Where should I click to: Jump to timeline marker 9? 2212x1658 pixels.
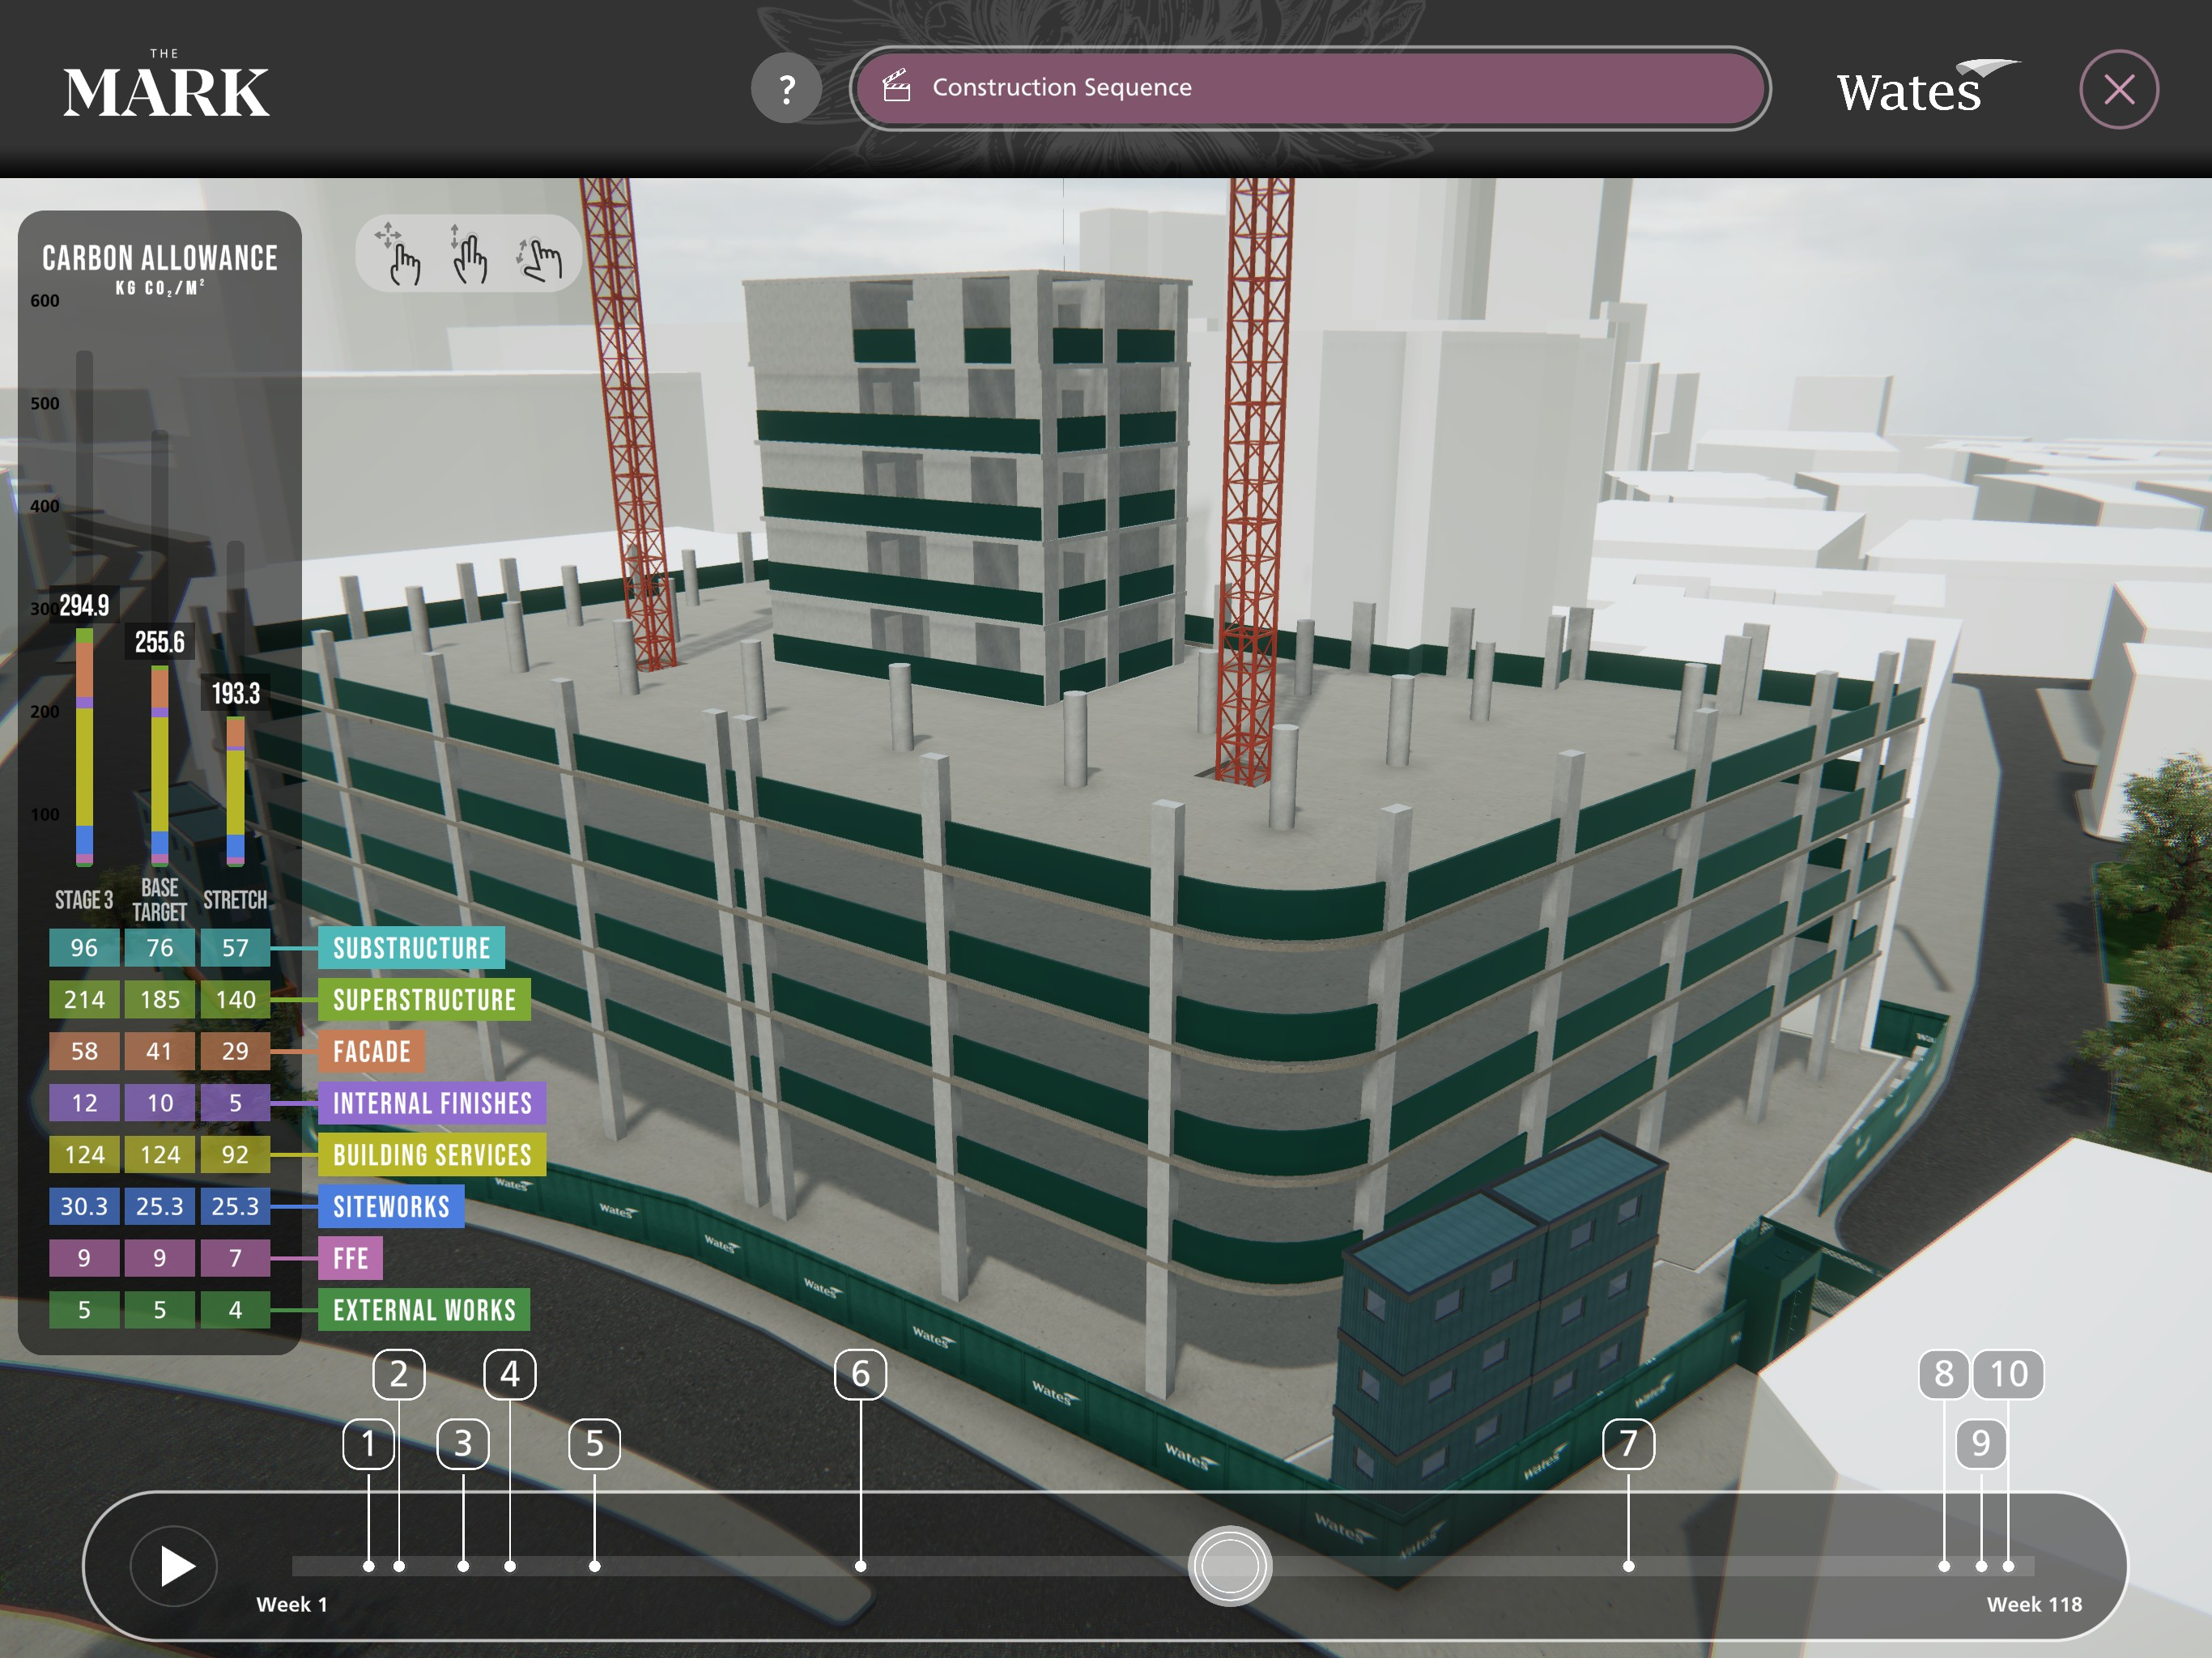click(x=1980, y=1443)
